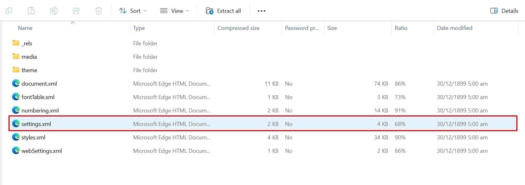525x185 pixels.
Task: Click the Edge icon beside document.xml
Action: pos(16,83)
